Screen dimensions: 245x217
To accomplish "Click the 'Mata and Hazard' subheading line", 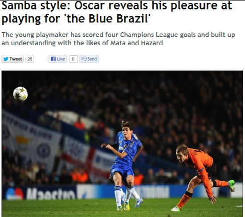I will 82,43.
